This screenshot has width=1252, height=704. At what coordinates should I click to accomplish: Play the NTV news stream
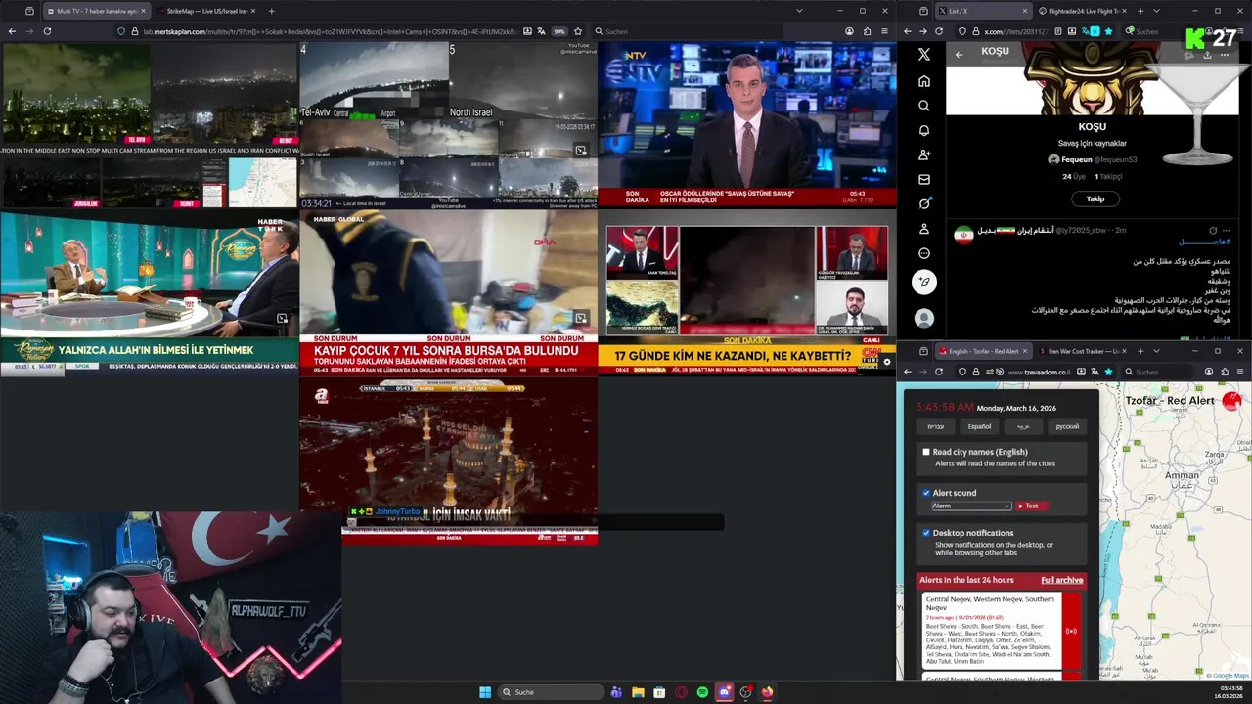pos(746,124)
